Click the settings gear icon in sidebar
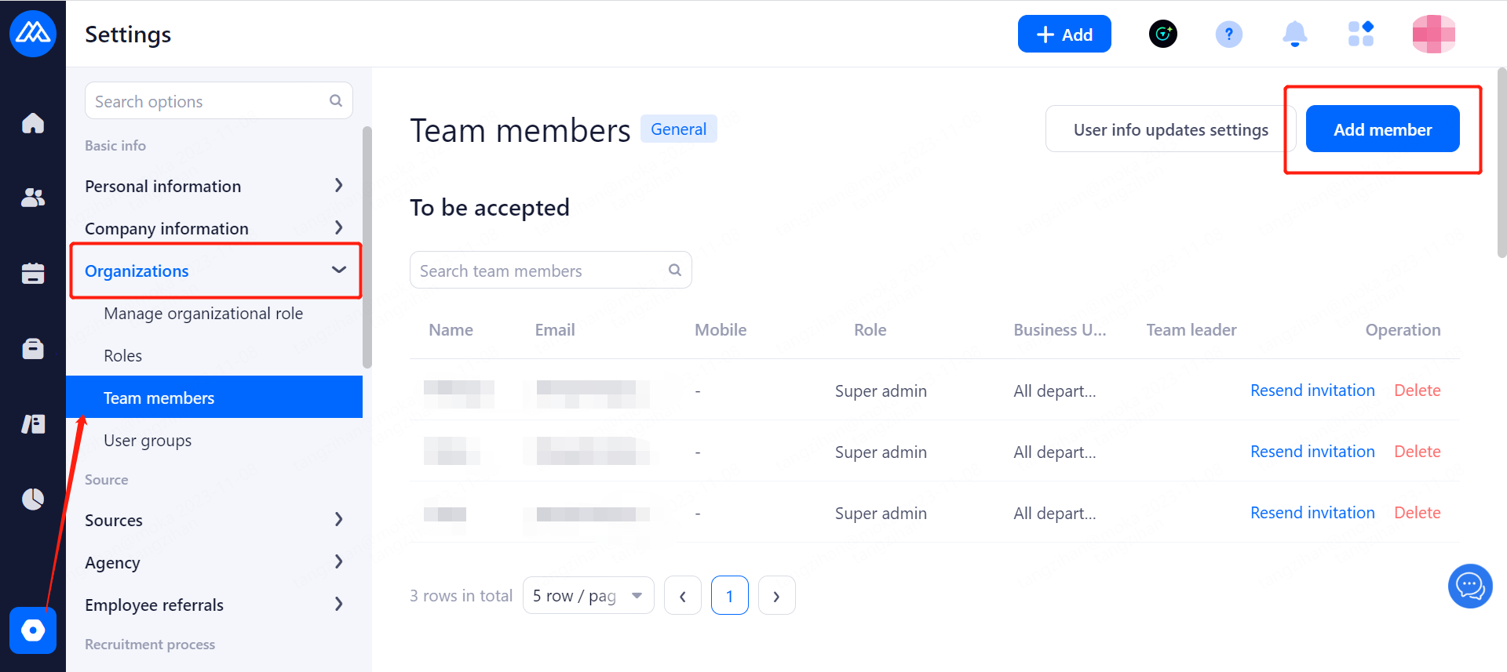This screenshot has width=1507, height=672. 33,630
